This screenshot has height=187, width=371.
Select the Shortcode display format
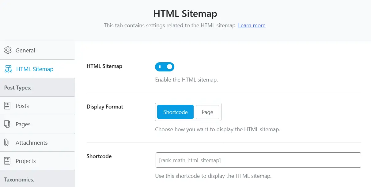click(175, 112)
